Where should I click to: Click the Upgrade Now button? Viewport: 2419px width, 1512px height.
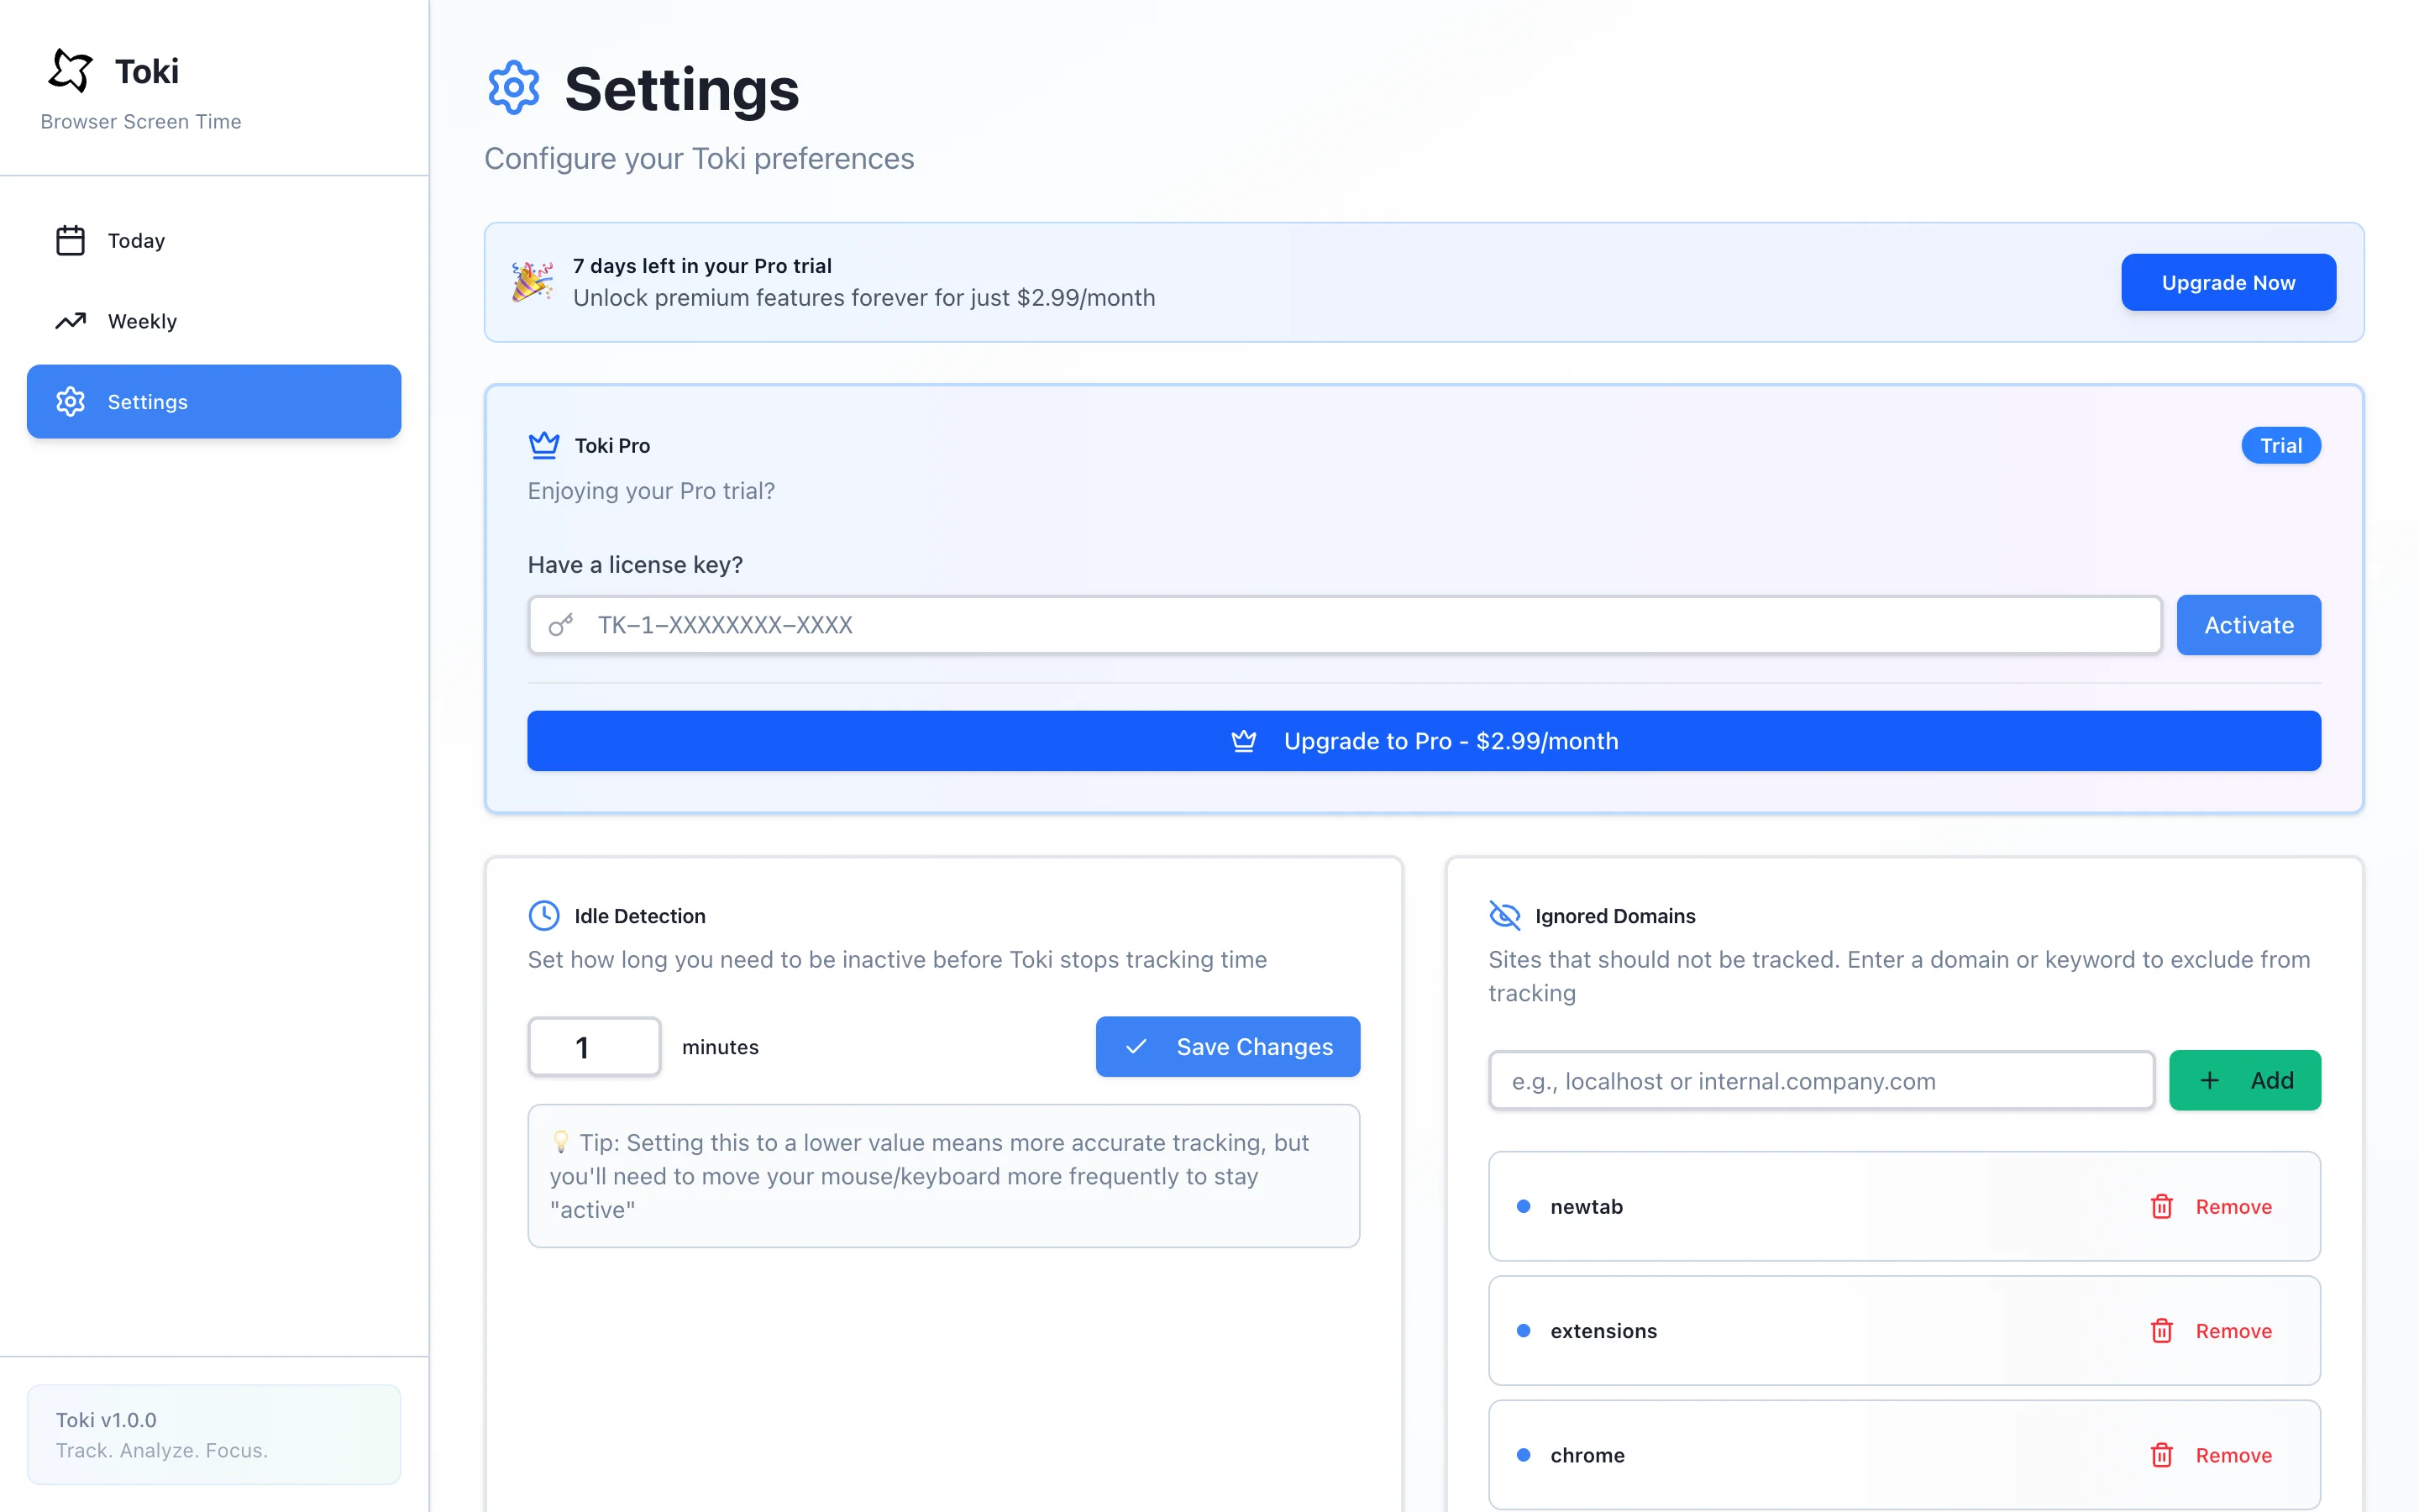2228,282
